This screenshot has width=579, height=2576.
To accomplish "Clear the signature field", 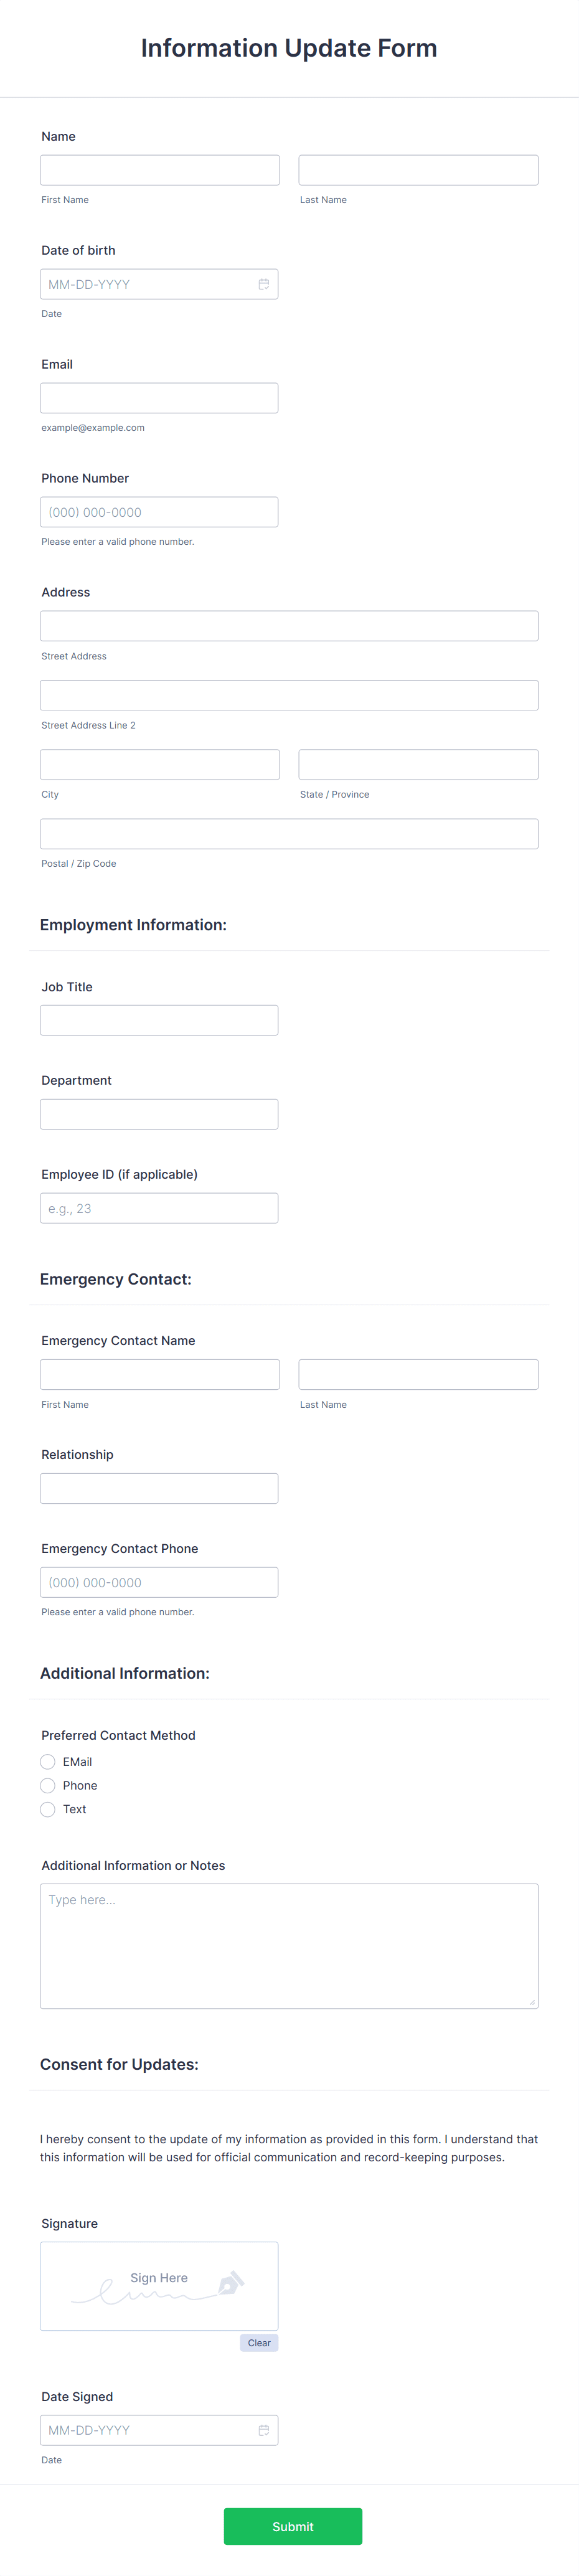I will click(259, 2343).
